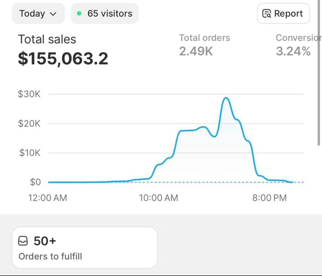
Task: Open the Today date range dropdown
Action: click(38, 14)
